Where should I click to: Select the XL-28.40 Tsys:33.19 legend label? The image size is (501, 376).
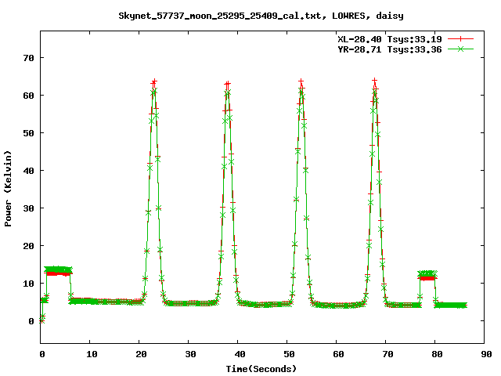pos(391,38)
